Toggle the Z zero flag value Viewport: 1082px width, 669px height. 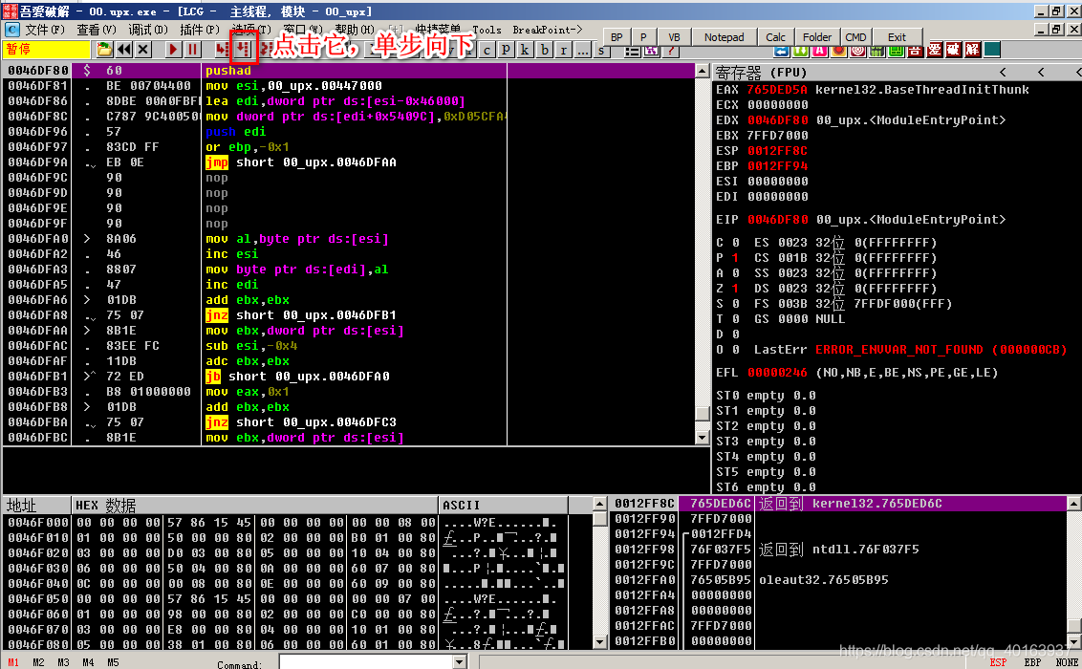(x=736, y=289)
